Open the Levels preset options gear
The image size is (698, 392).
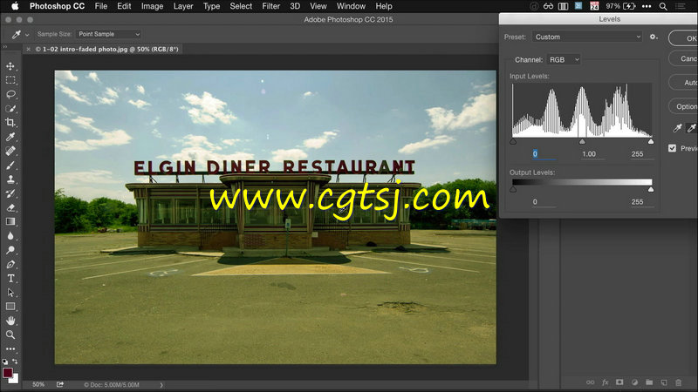click(x=654, y=37)
